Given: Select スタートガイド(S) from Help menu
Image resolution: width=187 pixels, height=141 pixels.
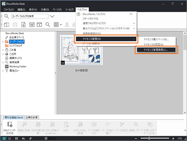Looking at the screenshot, I should coord(106,19).
